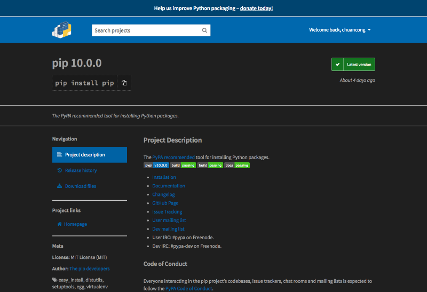
Task: Click the first build passing badge
Action: click(x=183, y=165)
